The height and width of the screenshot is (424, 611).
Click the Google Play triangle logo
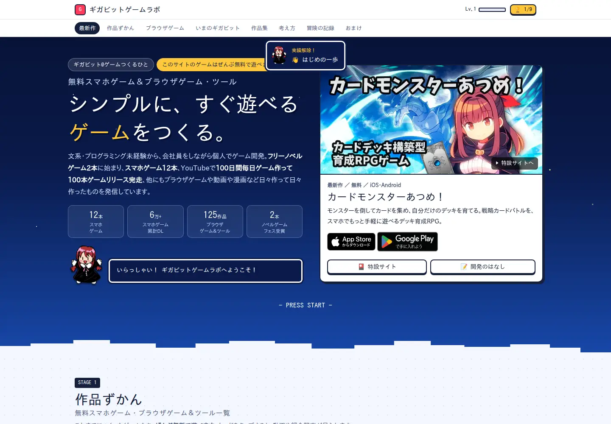point(387,242)
